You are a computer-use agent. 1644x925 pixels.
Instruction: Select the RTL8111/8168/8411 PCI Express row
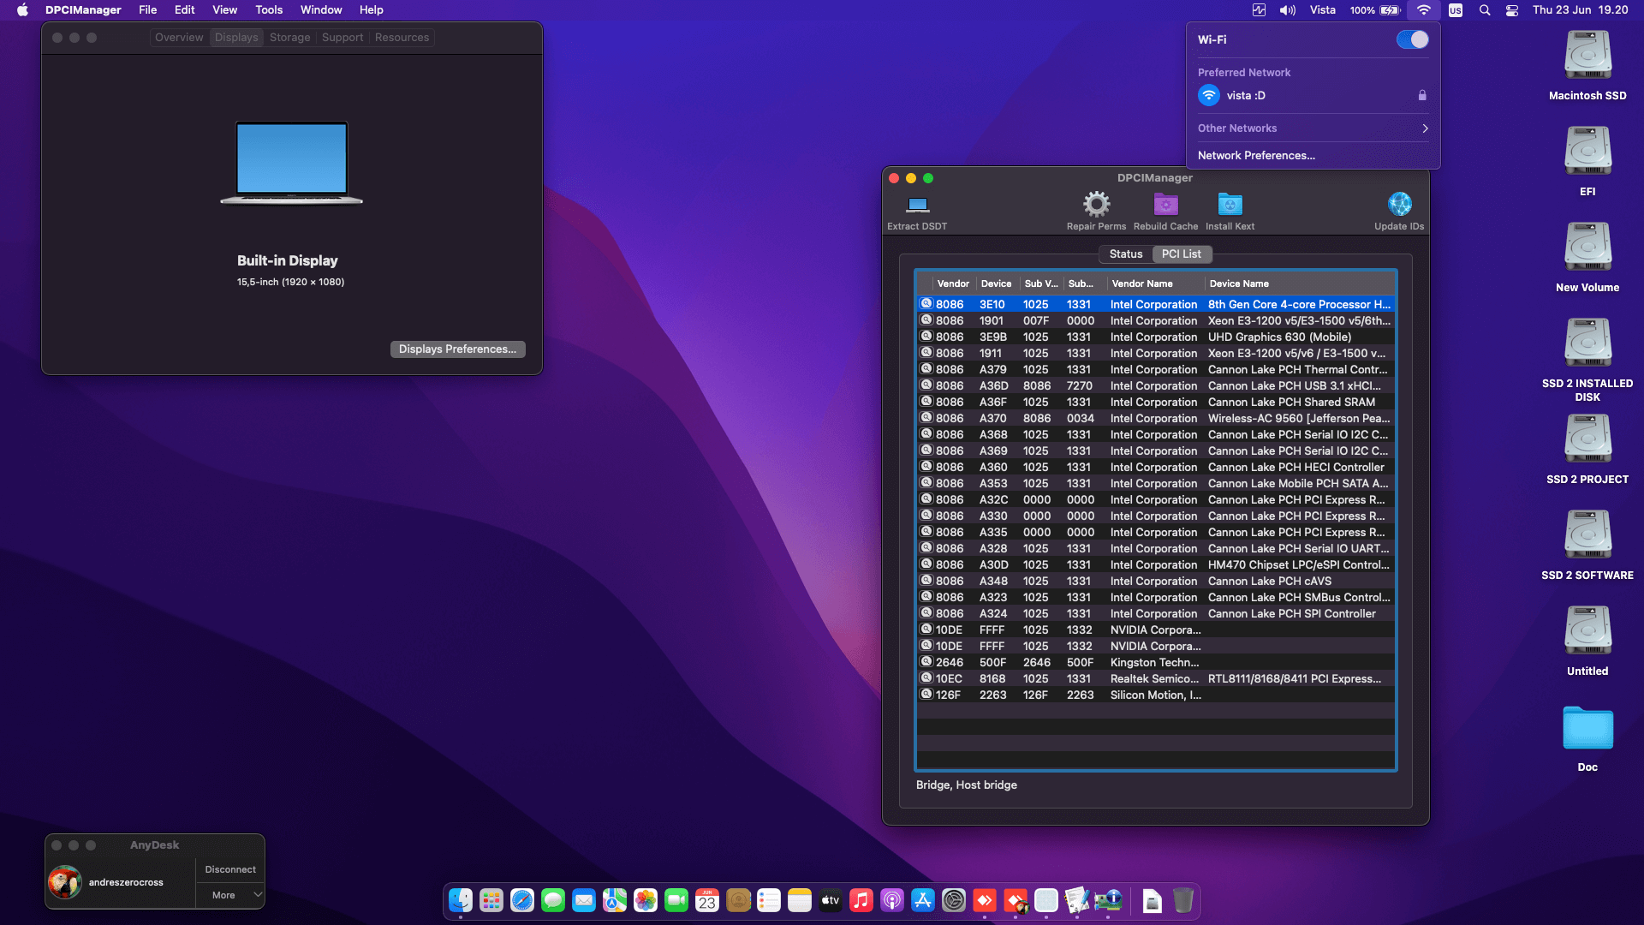coord(1156,678)
